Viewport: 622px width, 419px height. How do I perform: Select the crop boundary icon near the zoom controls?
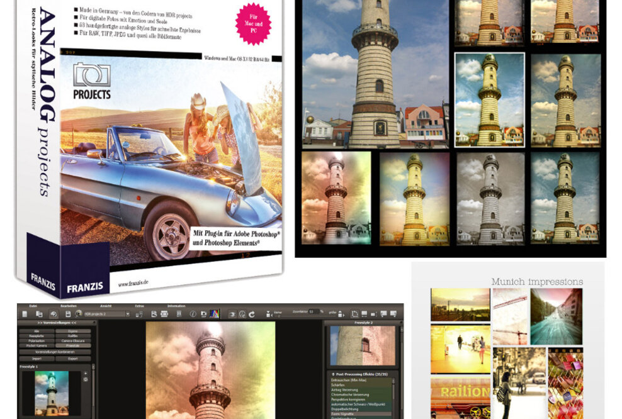point(355,314)
